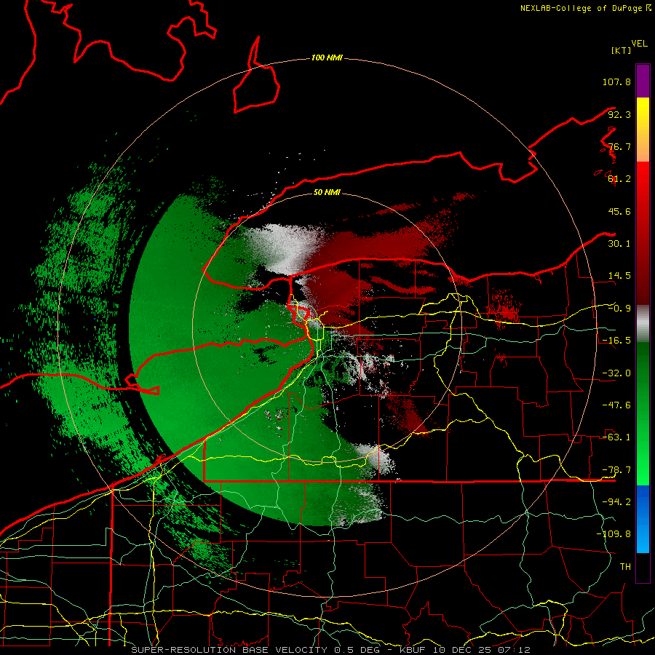Click the 14.5 legend value
The height and width of the screenshot is (655, 655).
click(619, 276)
